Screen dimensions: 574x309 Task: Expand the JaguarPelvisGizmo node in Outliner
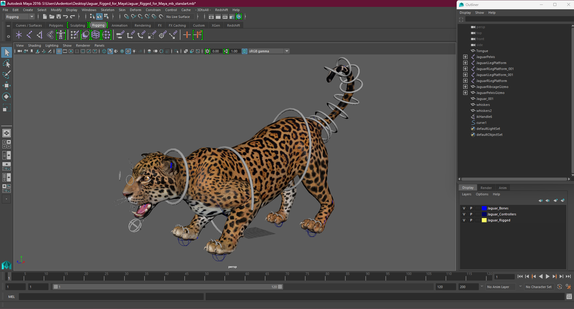tap(465, 93)
